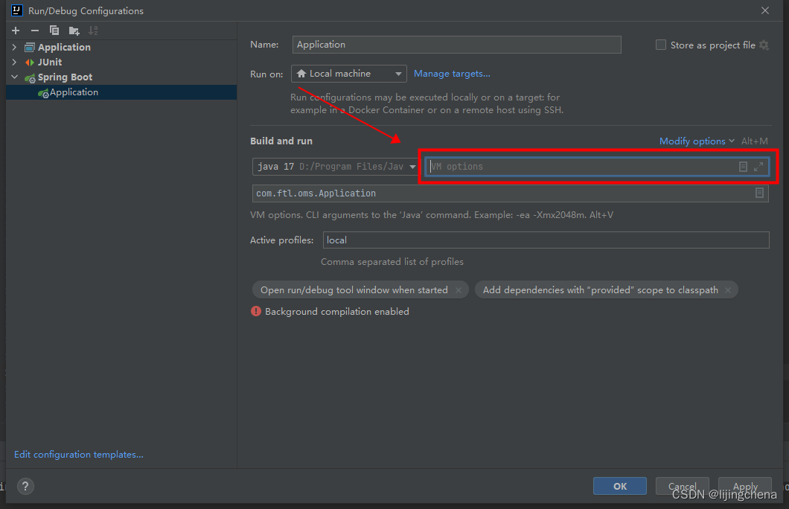Enable Store as project file
This screenshot has height=509, width=789.
(661, 45)
